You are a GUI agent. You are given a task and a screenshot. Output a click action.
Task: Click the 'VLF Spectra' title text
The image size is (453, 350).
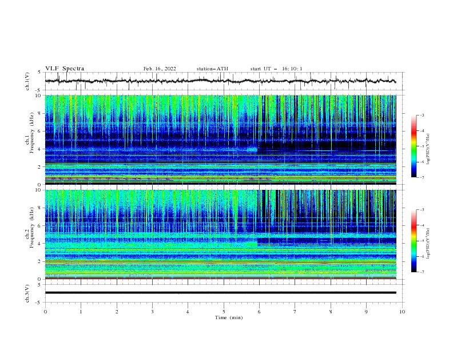pos(65,69)
